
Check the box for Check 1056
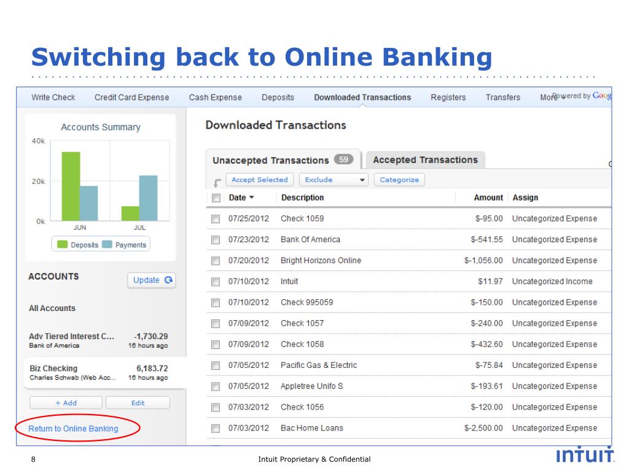[x=216, y=407]
